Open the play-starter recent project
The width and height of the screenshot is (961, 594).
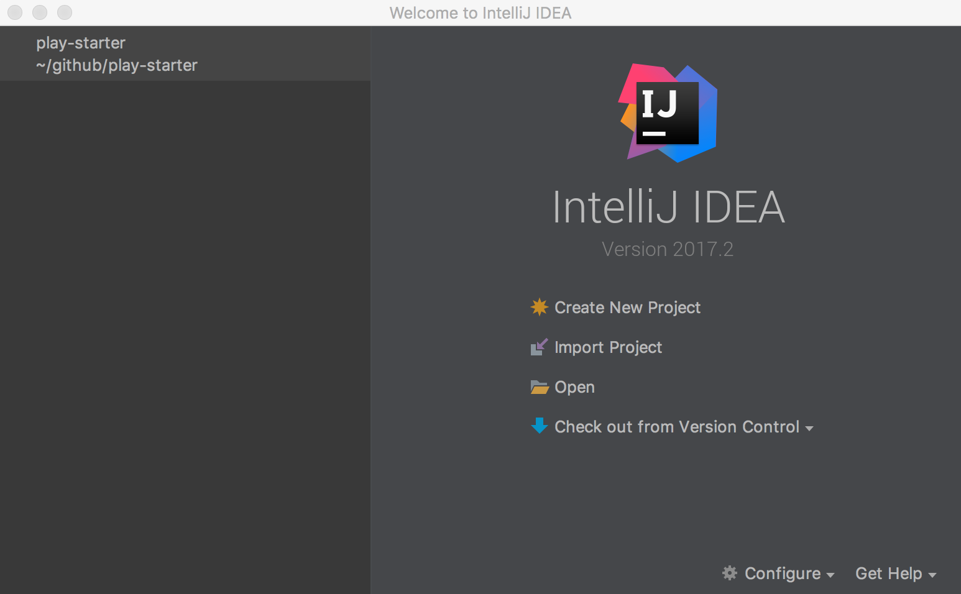click(x=185, y=54)
